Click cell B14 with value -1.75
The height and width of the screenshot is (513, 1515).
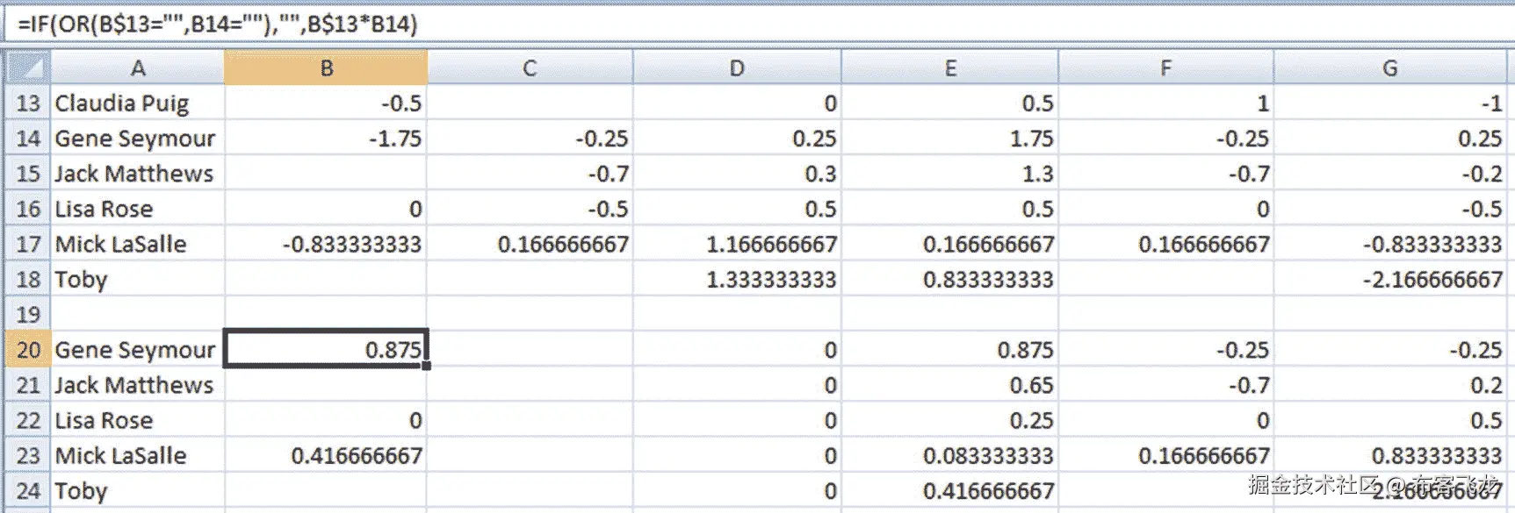(326, 139)
